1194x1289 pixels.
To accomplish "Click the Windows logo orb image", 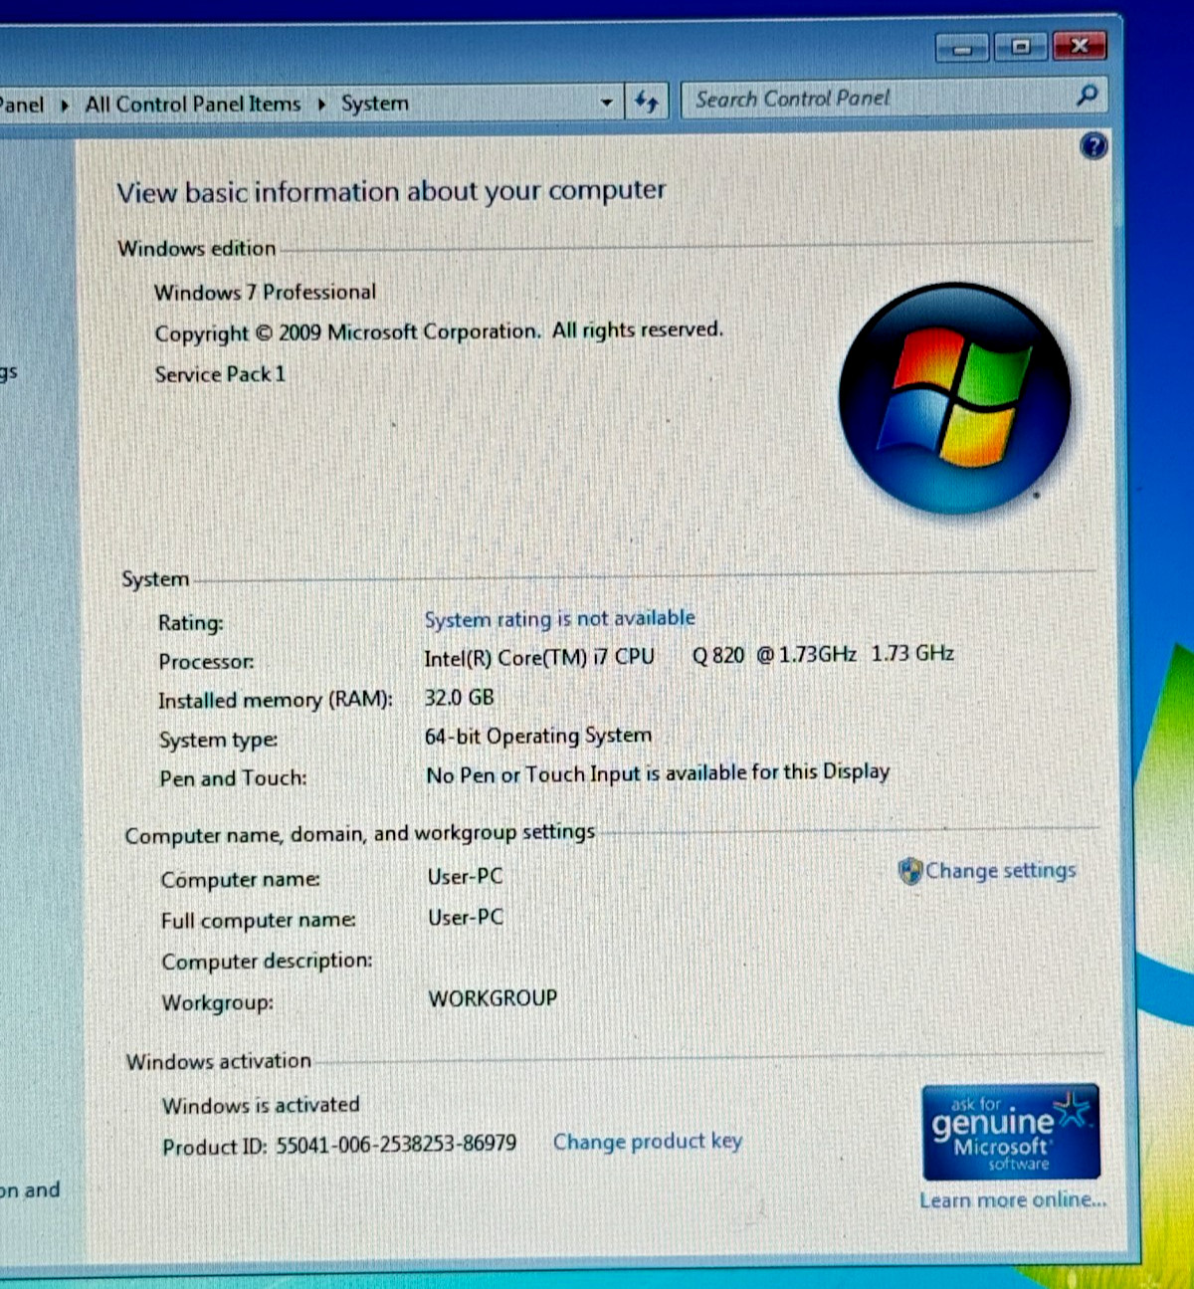I will tap(954, 398).
